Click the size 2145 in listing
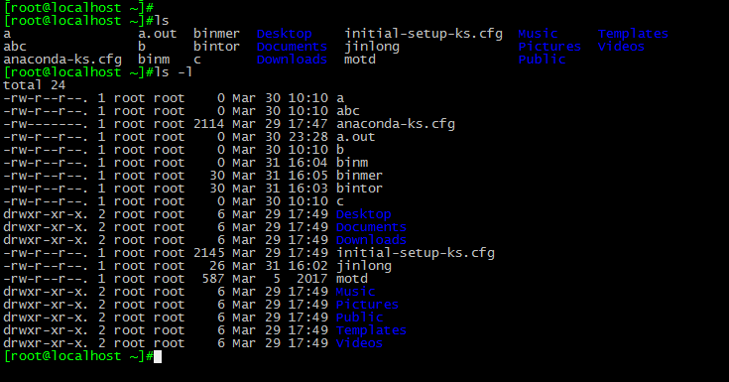 click(x=208, y=253)
